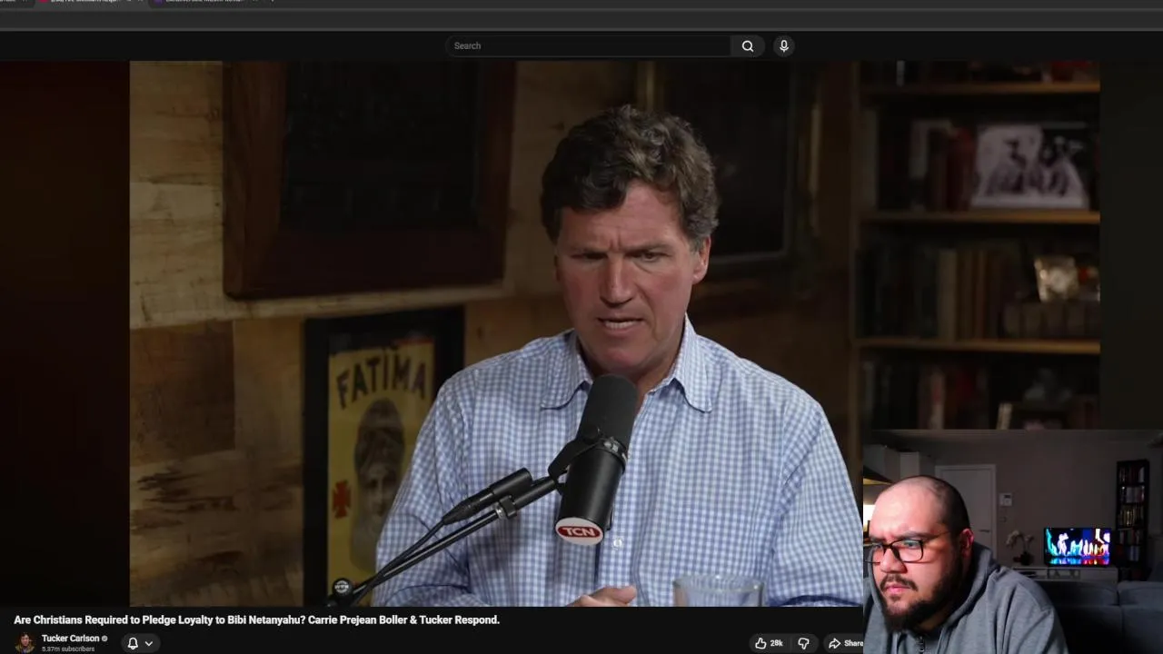Dislike the video with thumbs down
Viewport: 1163px width, 654px height.
[803, 643]
